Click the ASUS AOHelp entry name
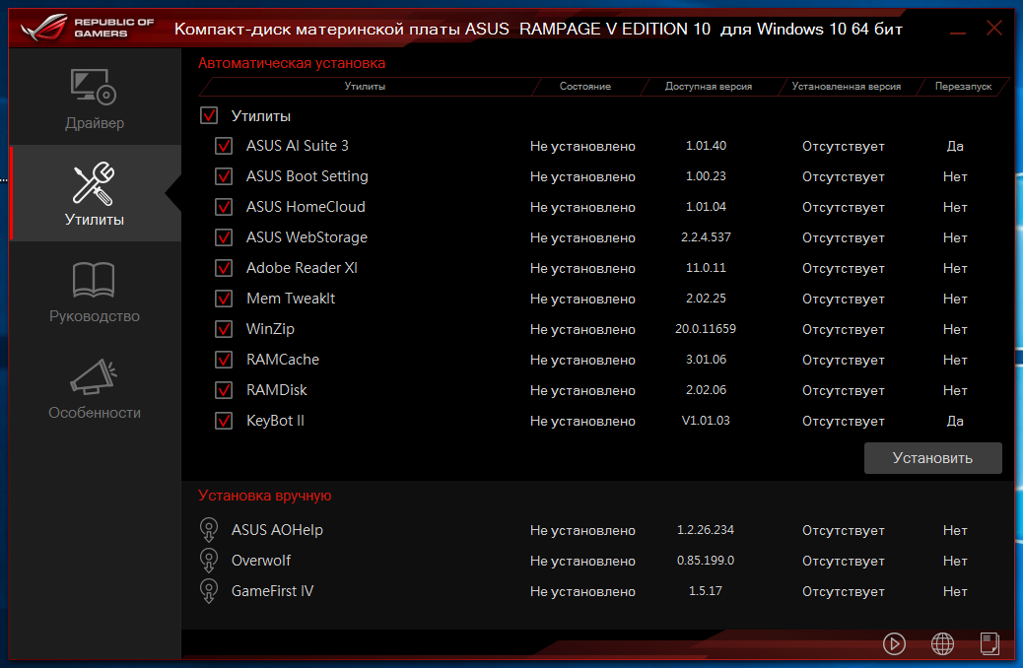Viewport: 1023px width, 668px height. [x=277, y=530]
